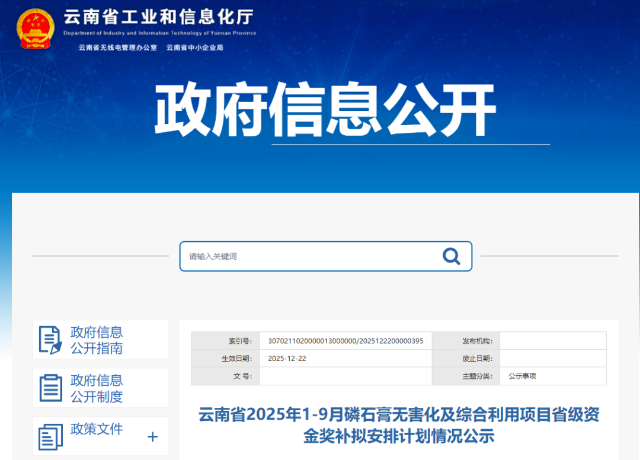The image size is (640, 460).
Task: Click the English Department of Industry subtitle
Action: pyautogui.click(x=159, y=33)
